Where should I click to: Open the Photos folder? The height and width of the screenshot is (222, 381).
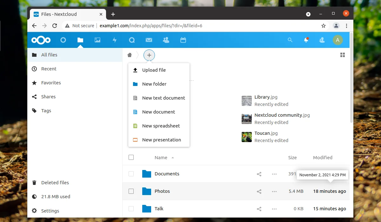pyautogui.click(x=162, y=191)
